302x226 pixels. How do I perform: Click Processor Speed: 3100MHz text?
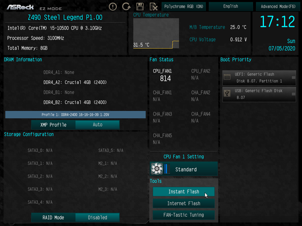(x=35, y=38)
